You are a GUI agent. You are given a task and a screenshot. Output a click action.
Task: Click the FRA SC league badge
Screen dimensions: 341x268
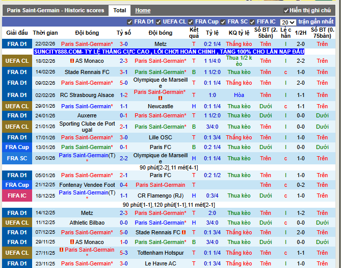[x=17, y=158]
